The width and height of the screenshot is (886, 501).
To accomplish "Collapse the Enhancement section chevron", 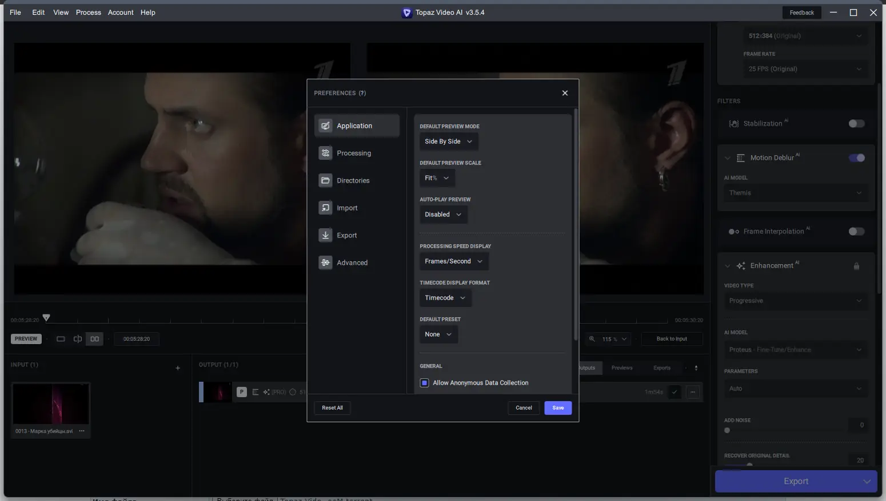I will 727,266.
